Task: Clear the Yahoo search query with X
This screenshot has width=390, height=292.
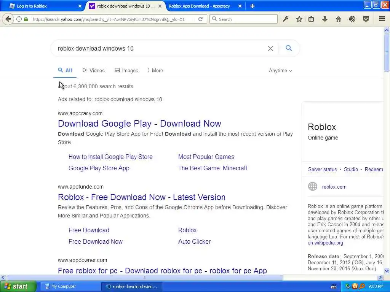Action: [x=271, y=48]
